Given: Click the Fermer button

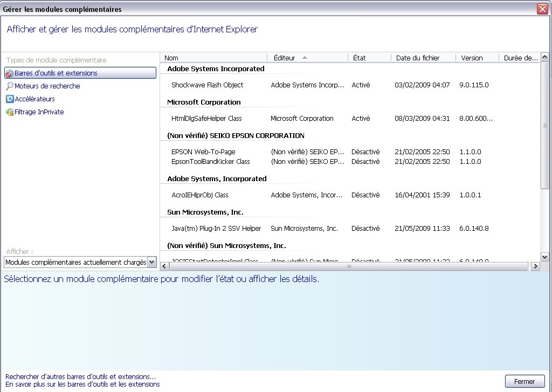Looking at the screenshot, I should [525, 381].
